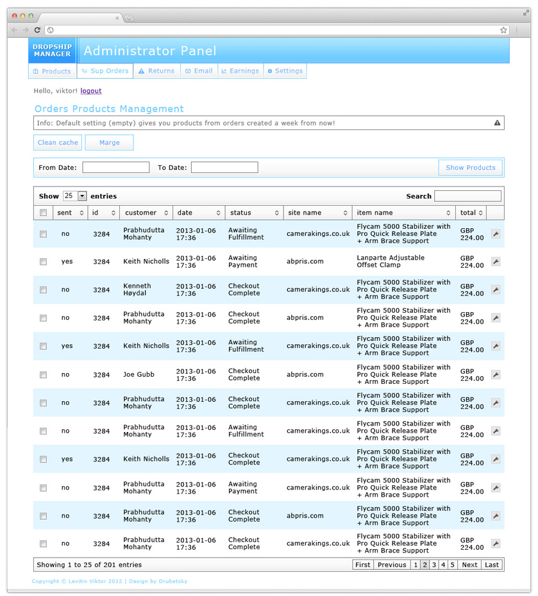Viewport: 538px width, 596px height.
Task: Check the checkbox for Kenneth Høydal's order
Action: tap(43, 290)
